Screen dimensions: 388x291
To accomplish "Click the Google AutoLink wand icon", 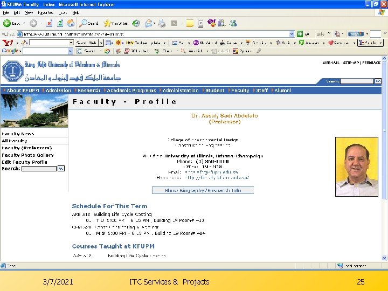I will [183, 51].
